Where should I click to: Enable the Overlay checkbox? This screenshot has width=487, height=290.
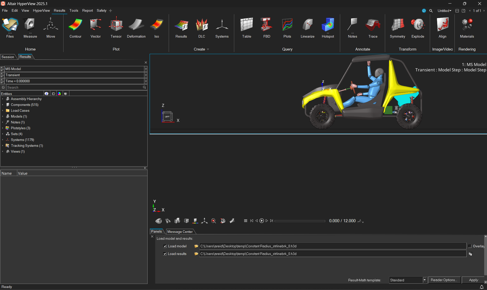[470, 246]
